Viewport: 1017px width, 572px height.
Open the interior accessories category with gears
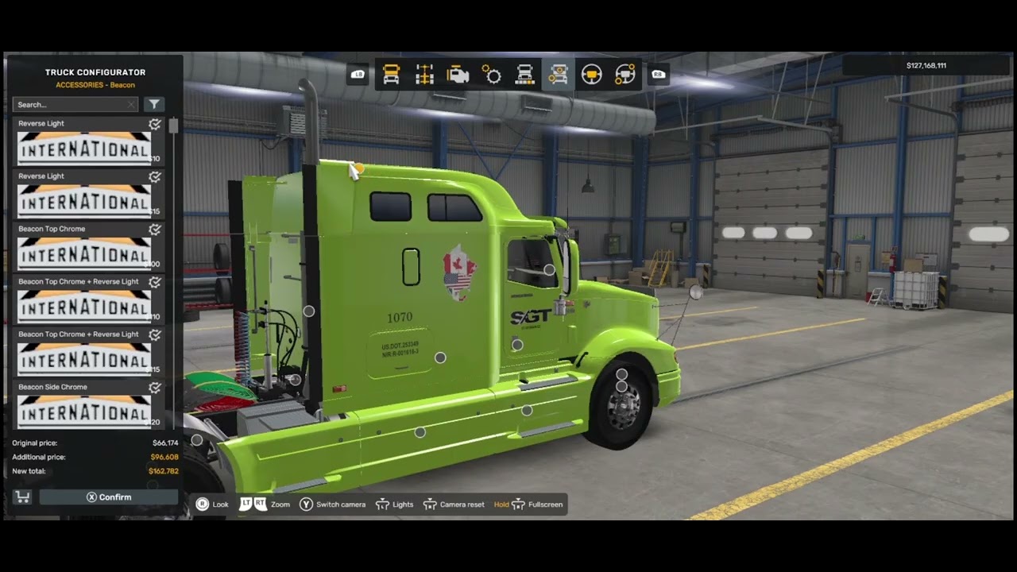pos(625,75)
